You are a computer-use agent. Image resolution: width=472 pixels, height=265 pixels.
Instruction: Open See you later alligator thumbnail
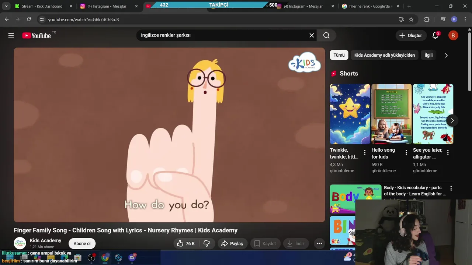pos(433,114)
